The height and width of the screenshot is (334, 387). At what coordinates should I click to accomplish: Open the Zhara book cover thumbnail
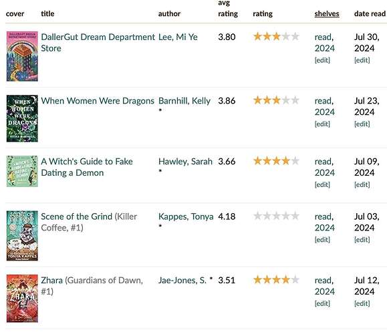pos(22,298)
